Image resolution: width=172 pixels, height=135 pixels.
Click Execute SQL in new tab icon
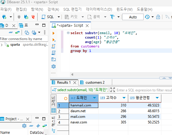[54, 40]
